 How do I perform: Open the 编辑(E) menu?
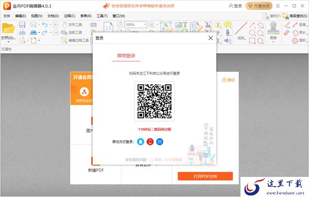tap(21, 16)
